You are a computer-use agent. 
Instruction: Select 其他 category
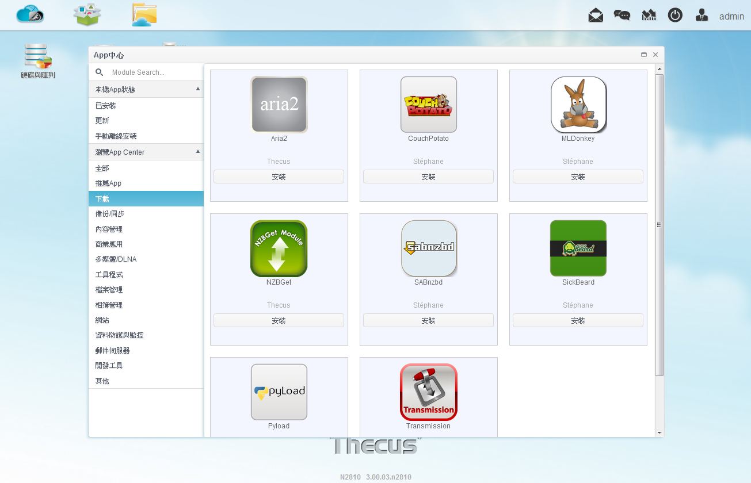pos(146,381)
